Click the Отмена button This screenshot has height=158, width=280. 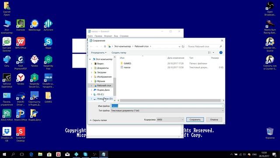point(214,119)
